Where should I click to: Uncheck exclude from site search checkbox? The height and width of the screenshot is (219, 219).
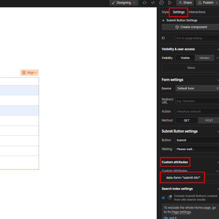click(x=163, y=198)
